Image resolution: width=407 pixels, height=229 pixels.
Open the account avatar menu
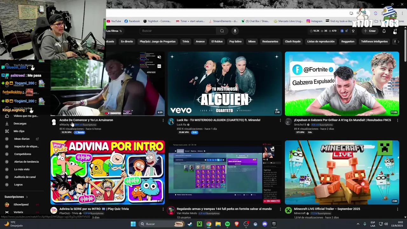[395, 31]
